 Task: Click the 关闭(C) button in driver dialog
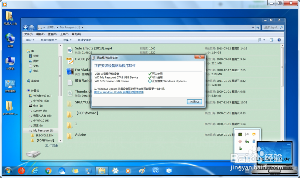194,102
